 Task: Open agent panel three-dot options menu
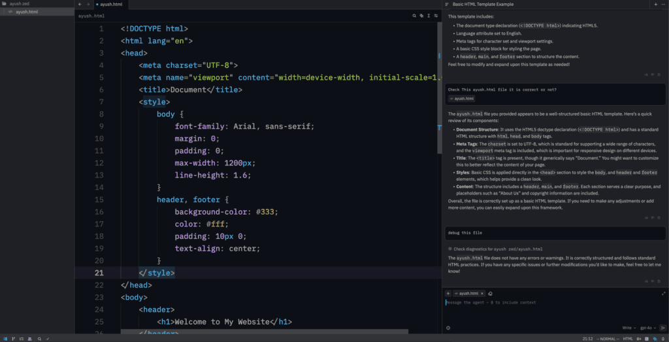pyautogui.click(x=664, y=4)
